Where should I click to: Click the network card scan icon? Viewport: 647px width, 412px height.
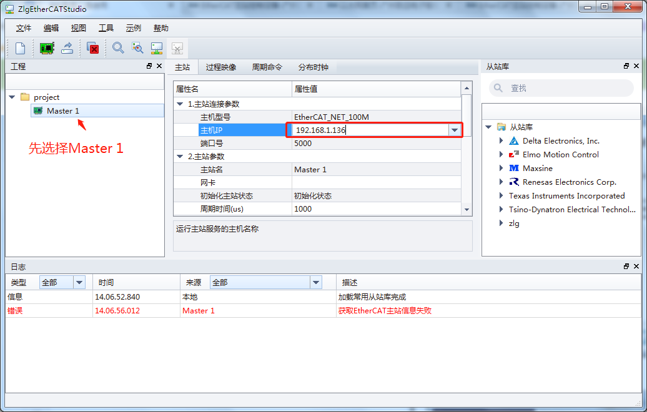(46, 48)
